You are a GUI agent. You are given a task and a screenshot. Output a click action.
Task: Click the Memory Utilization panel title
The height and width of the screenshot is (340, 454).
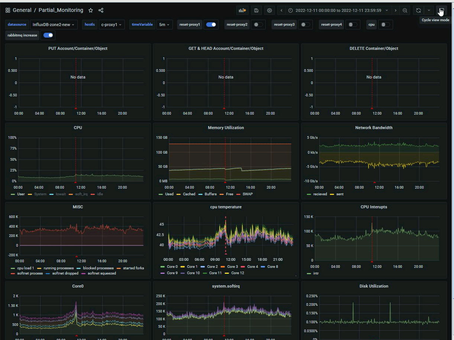tap(226, 128)
